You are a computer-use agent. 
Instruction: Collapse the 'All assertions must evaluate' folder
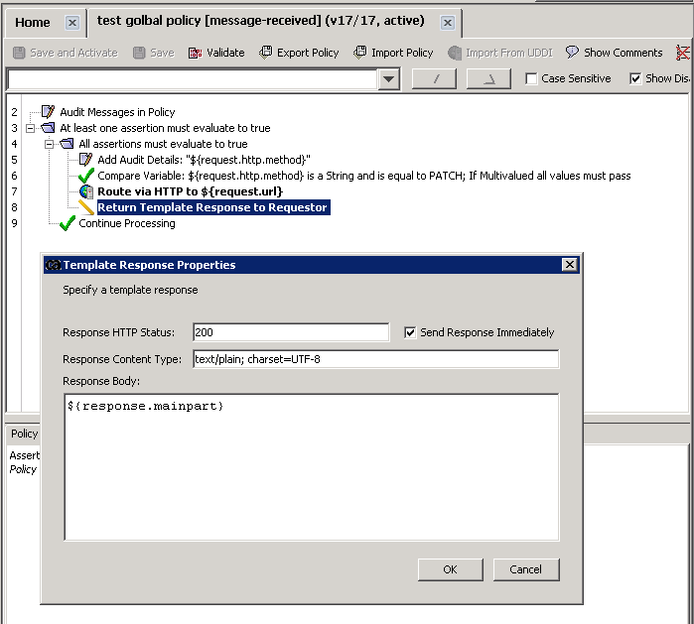point(49,144)
